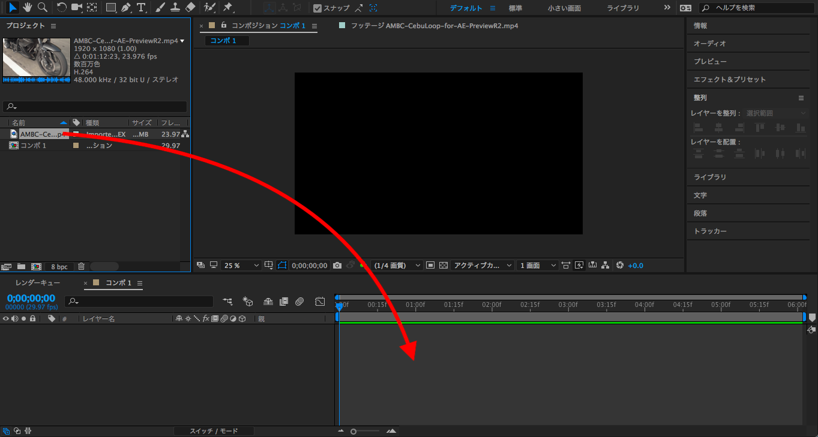Select the Rectangle shape tool
Image resolution: width=818 pixels, height=437 pixels.
[x=111, y=7]
